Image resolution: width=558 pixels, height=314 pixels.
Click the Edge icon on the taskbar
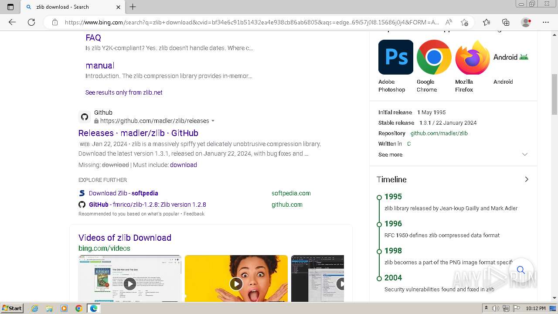(94, 308)
